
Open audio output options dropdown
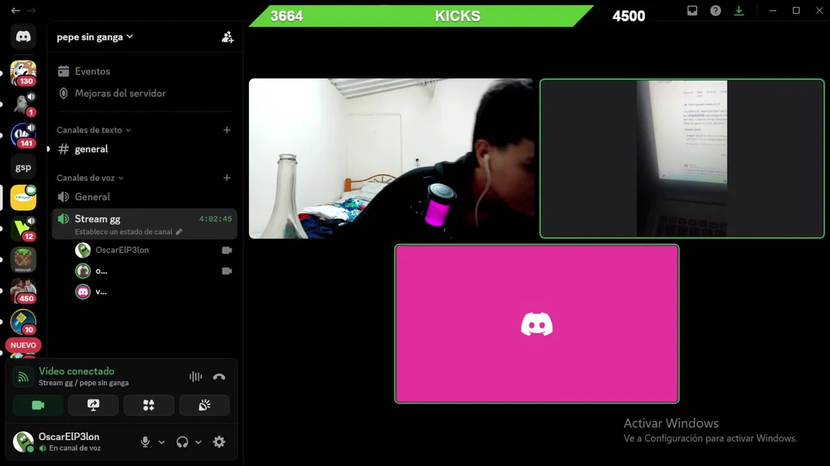pyautogui.click(x=198, y=442)
